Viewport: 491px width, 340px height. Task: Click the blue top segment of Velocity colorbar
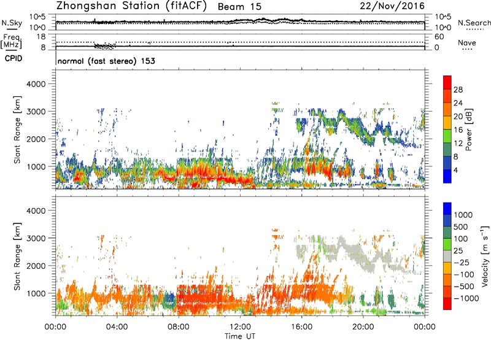tap(447, 209)
